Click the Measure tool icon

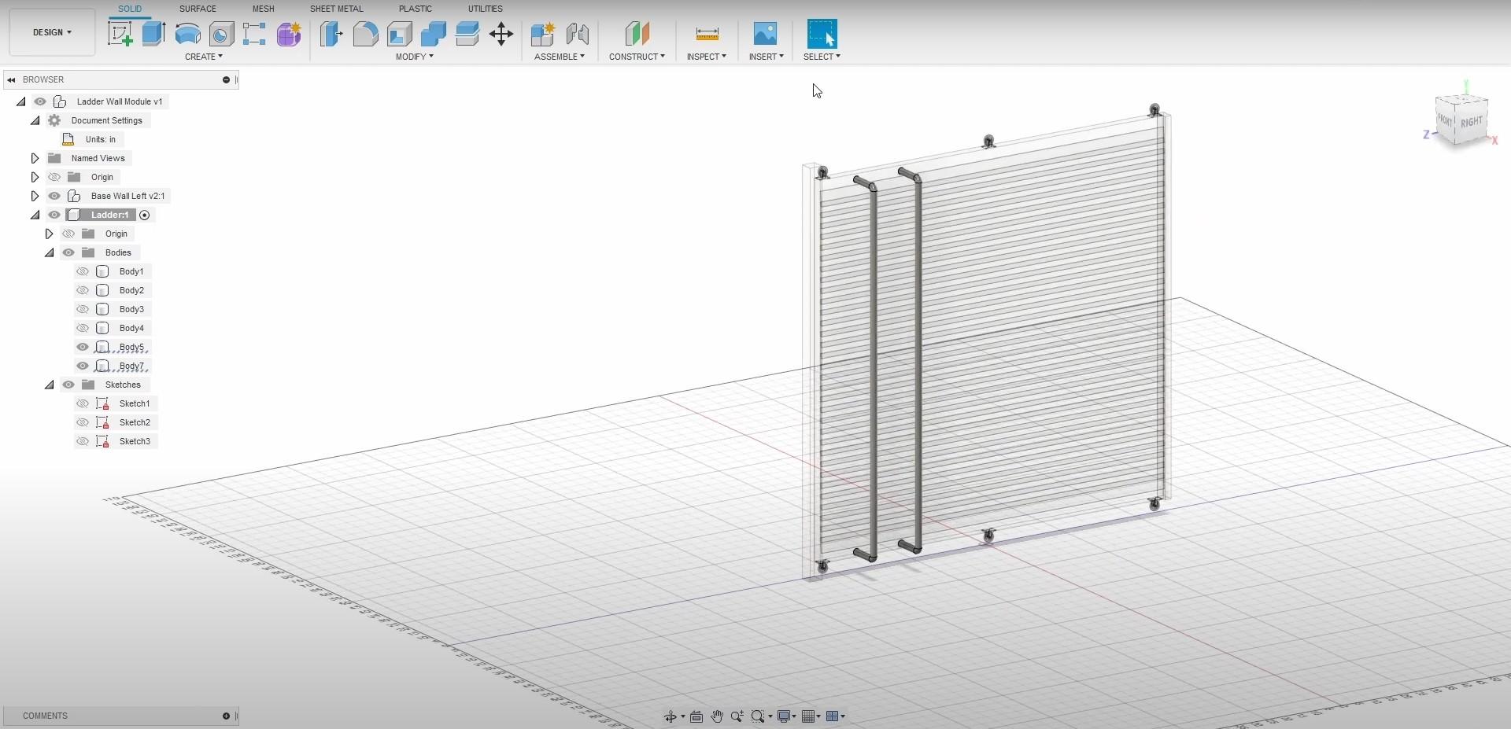[x=707, y=34]
